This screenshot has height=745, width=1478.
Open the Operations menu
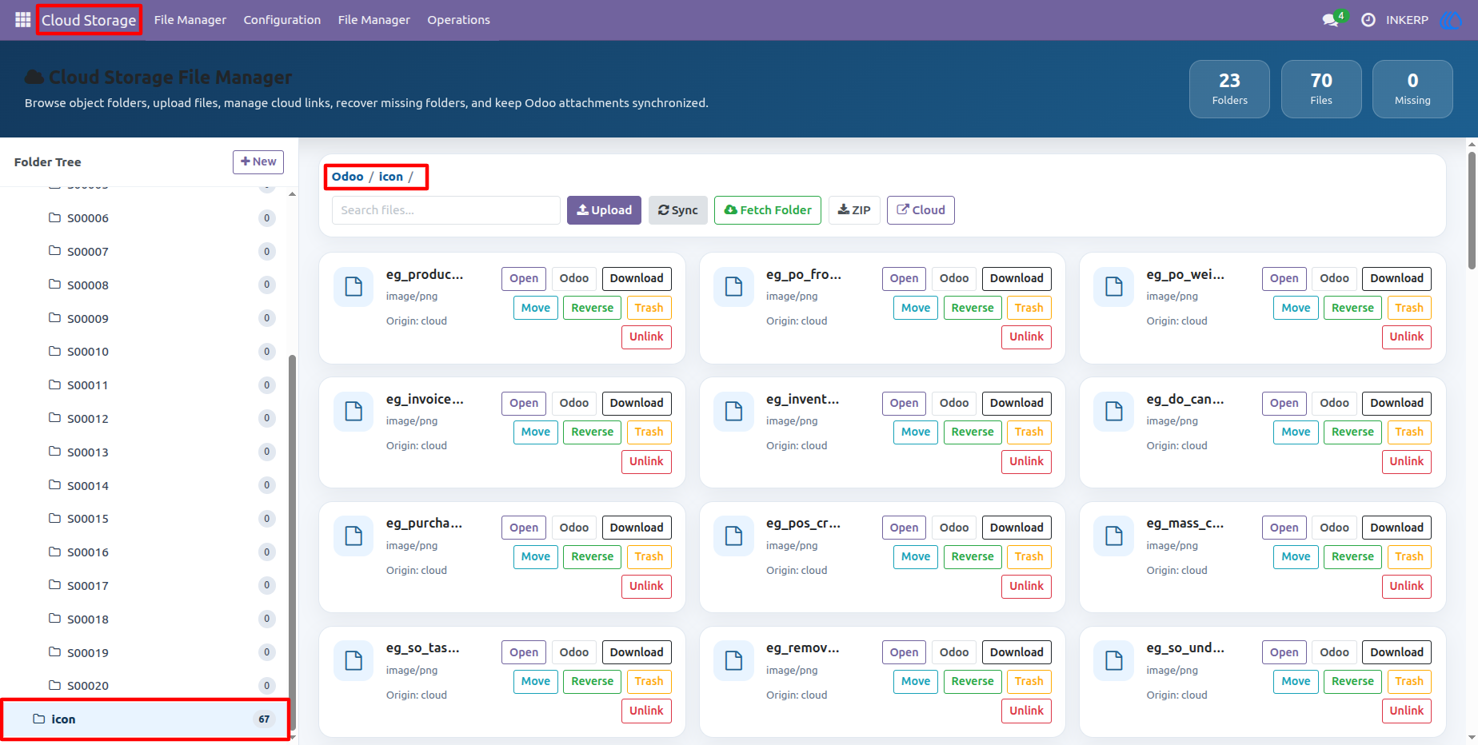coord(458,20)
